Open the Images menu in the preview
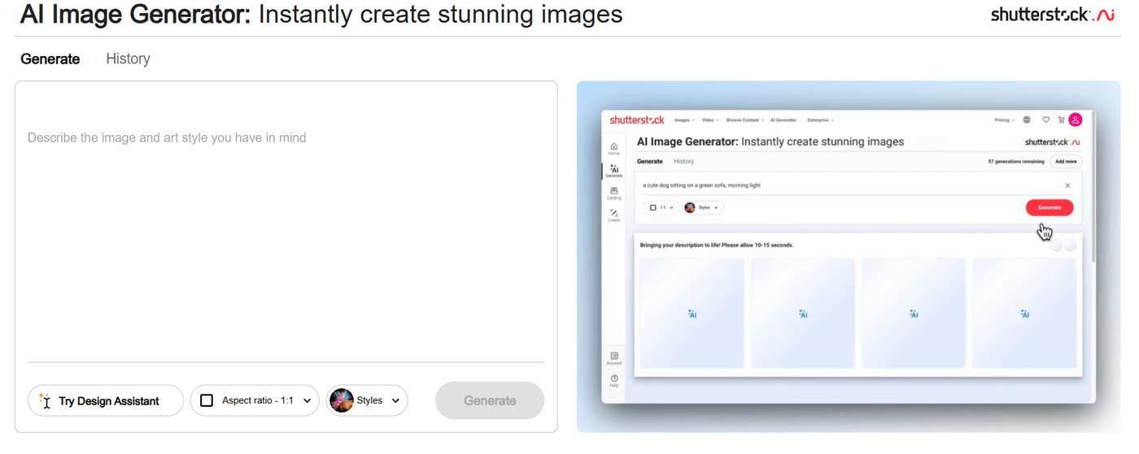Viewport: 1139px width, 454px height. point(685,120)
